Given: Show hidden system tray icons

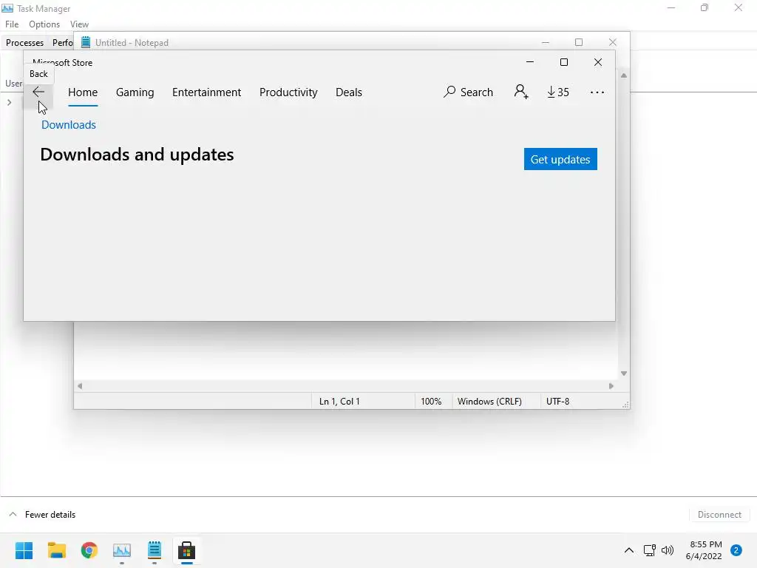Looking at the screenshot, I should [628, 550].
